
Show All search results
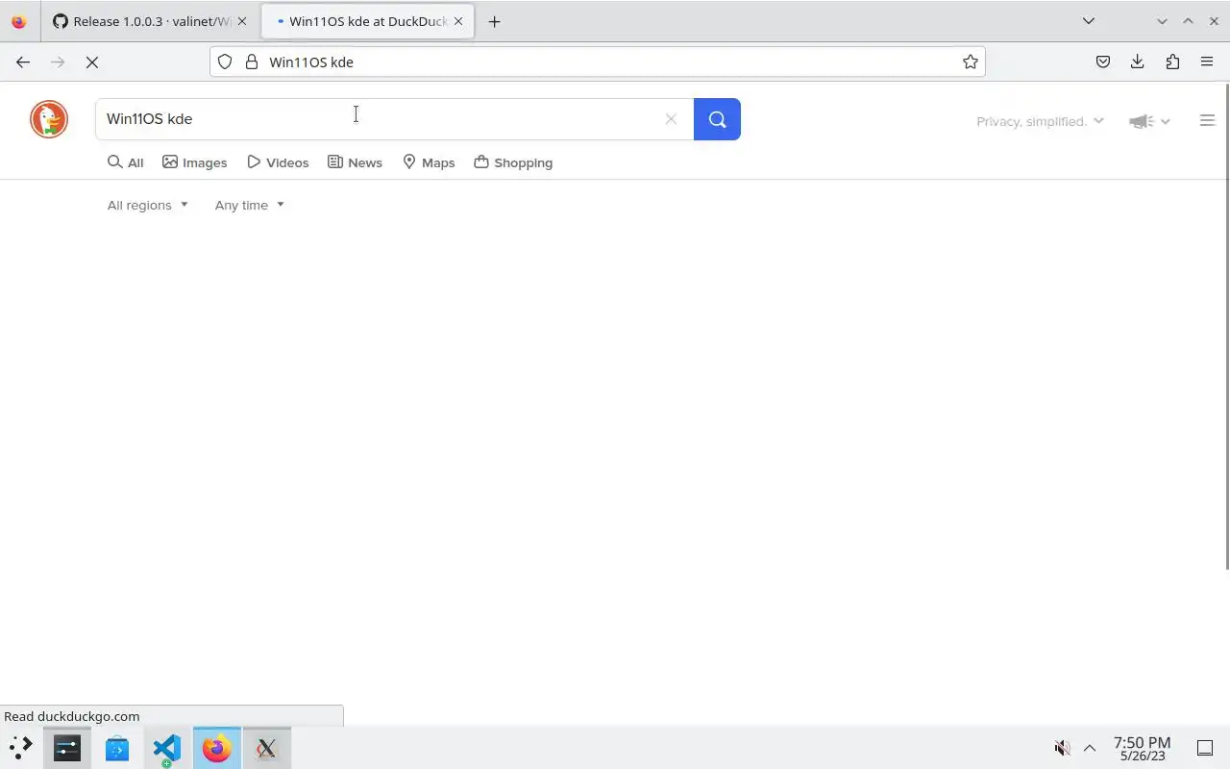(x=126, y=162)
